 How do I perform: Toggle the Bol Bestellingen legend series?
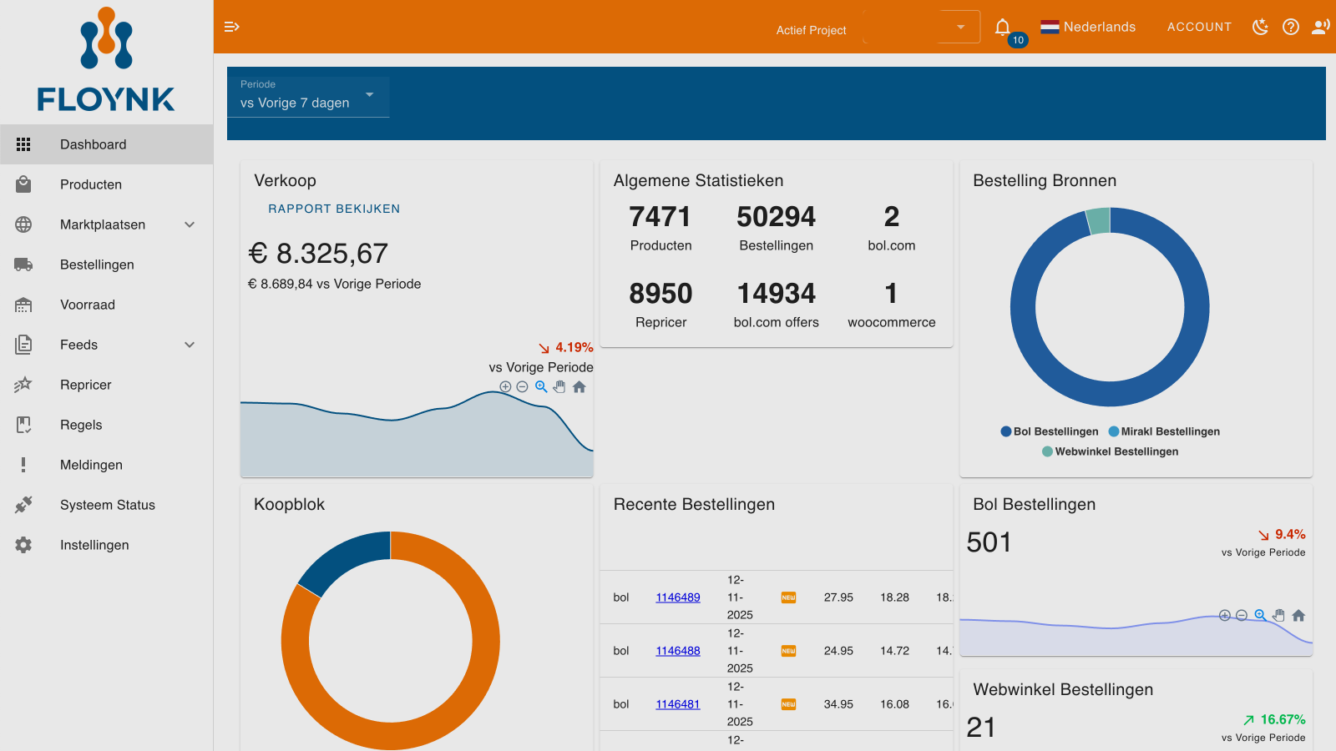coord(1050,431)
